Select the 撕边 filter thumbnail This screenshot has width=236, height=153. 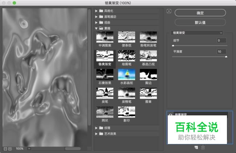[x=148, y=75]
